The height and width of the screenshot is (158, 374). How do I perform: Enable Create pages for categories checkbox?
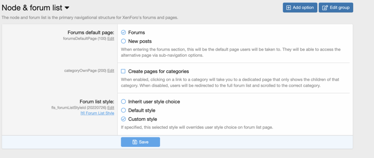point(123,71)
